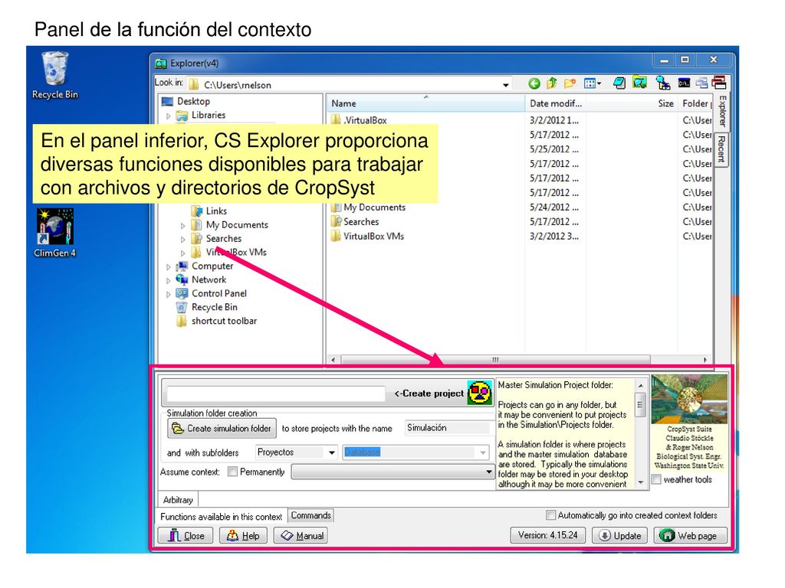Create a new folder from the toolbar

570,83
